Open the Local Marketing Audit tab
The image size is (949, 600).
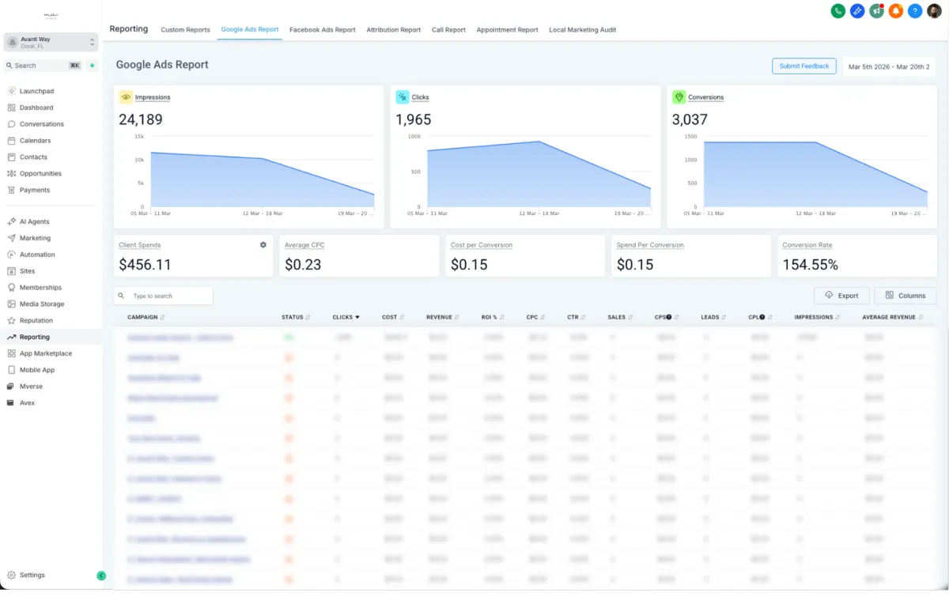tap(583, 30)
